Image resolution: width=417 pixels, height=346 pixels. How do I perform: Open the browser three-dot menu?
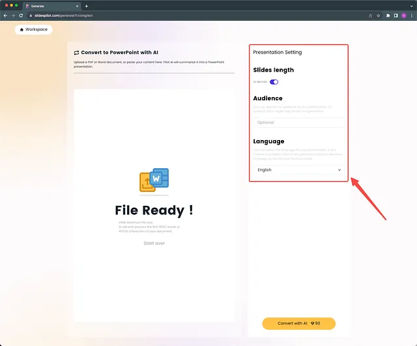(x=412, y=16)
